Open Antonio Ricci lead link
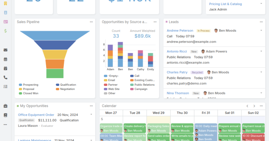Viewport: 269px width, 141px height. tap(177, 51)
